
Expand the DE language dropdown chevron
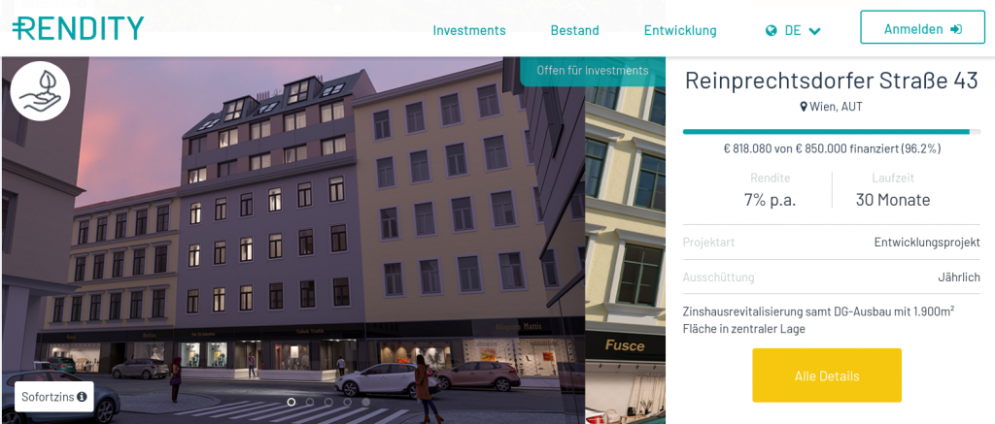tap(815, 31)
